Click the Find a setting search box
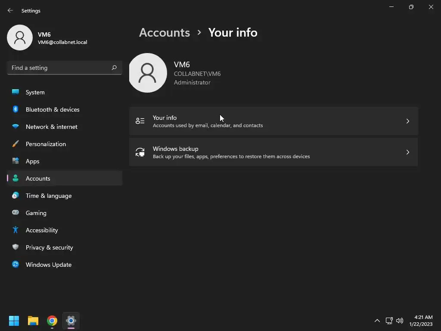 (x=60, y=68)
